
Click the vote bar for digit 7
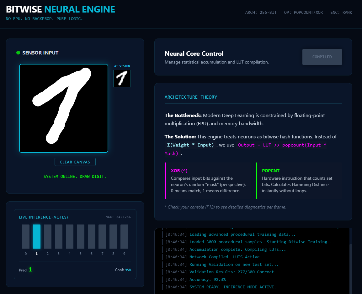102,236
